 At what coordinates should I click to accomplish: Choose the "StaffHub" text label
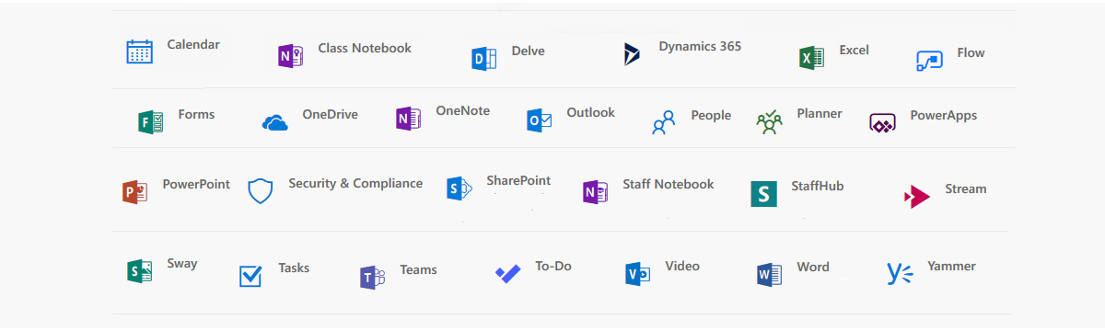tap(818, 186)
